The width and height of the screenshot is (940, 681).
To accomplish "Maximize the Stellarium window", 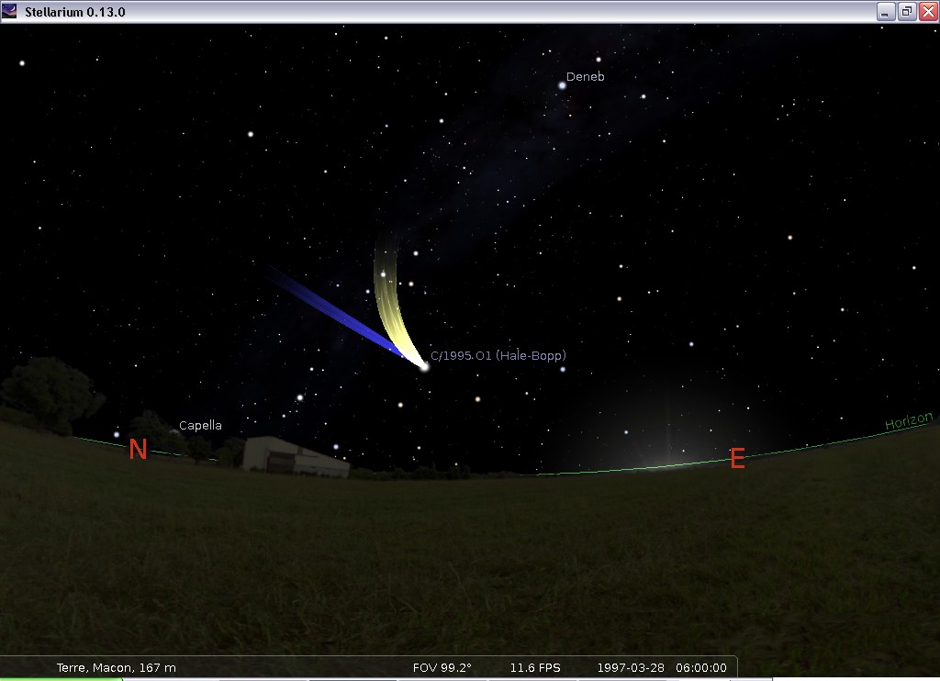I will pos(907,11).
